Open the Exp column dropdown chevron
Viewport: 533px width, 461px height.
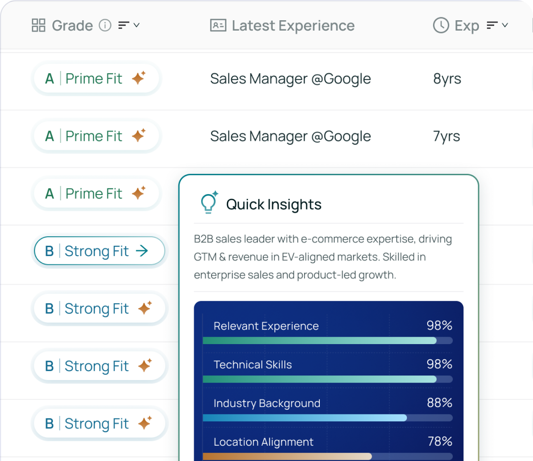[x=506, y=25]
